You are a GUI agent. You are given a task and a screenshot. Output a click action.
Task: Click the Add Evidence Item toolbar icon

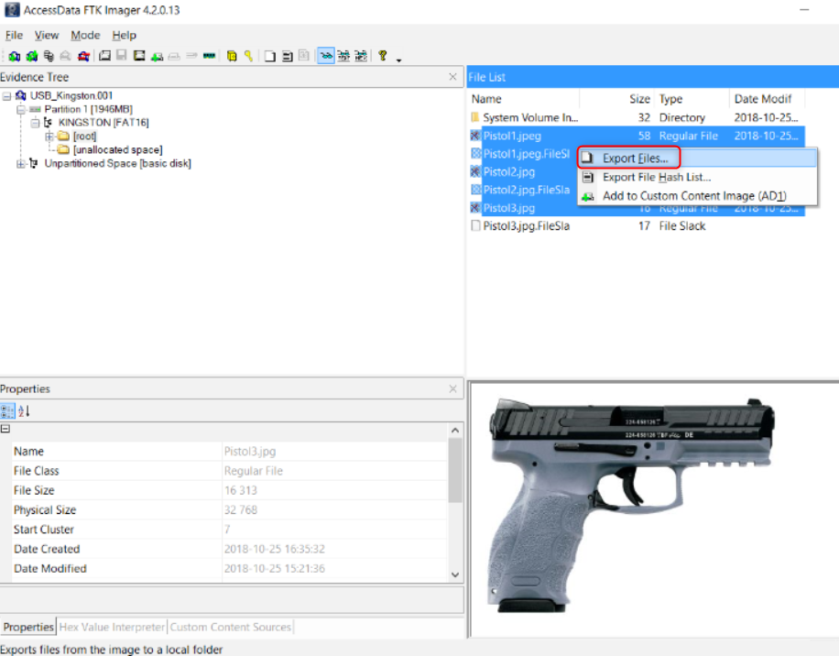14,57
